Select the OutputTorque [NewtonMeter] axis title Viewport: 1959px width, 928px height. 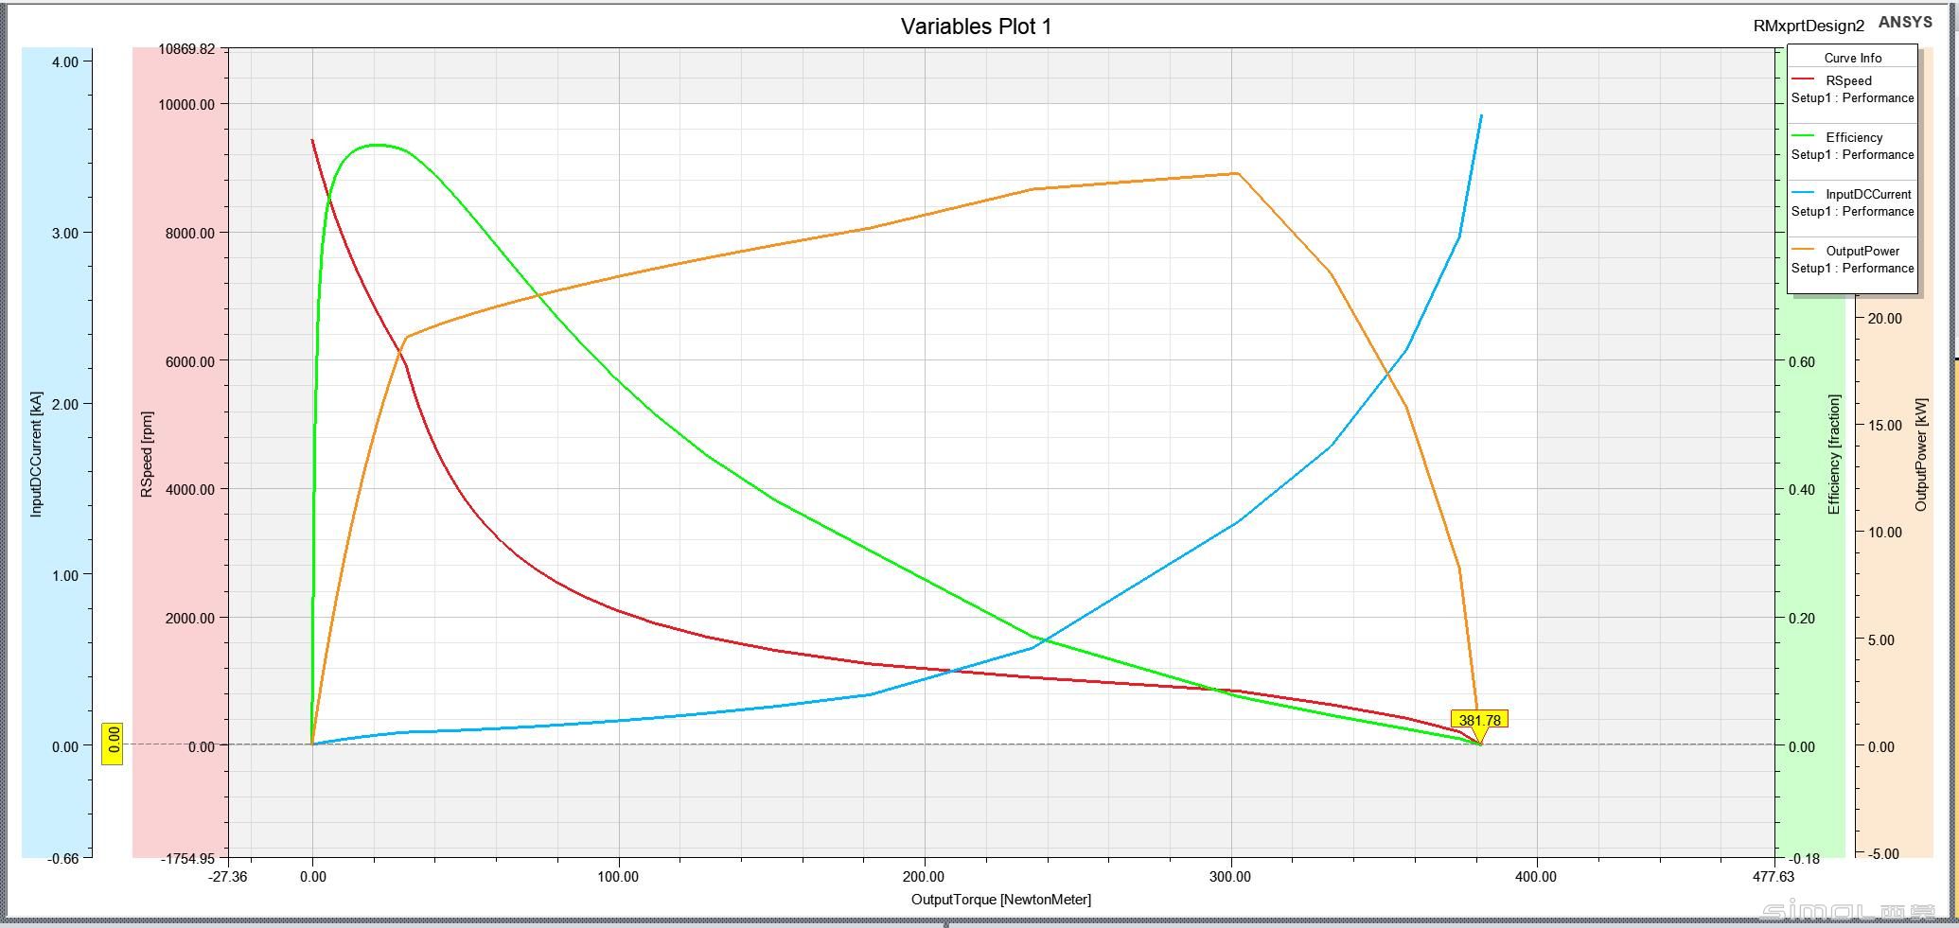tap(1000, 899)
